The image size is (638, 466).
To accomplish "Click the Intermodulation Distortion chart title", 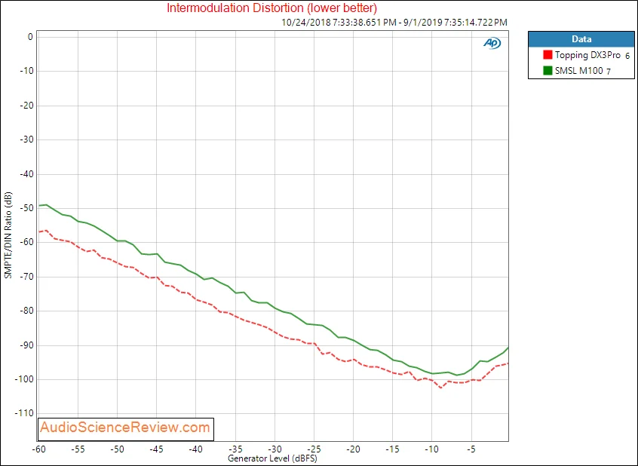I will tap(271, 8).
